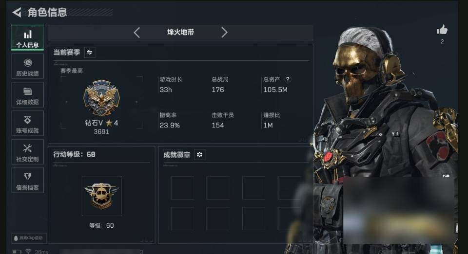Open the 个人信息 sidebar tab

point(27,37)
